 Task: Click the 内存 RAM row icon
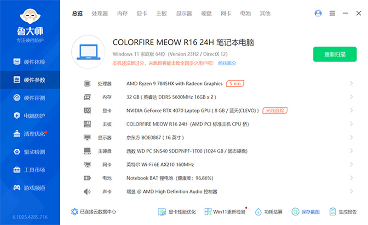click(x=87, y=97)
